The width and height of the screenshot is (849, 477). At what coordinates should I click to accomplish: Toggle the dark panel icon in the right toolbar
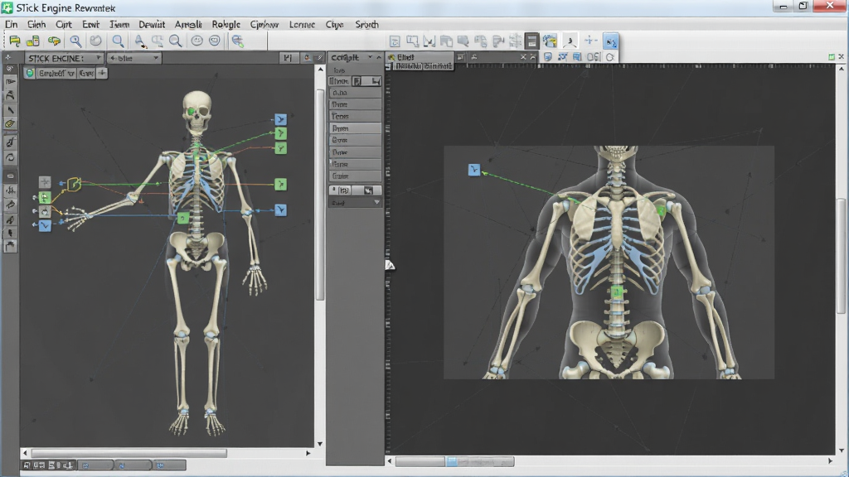click(x=531, y=41)
